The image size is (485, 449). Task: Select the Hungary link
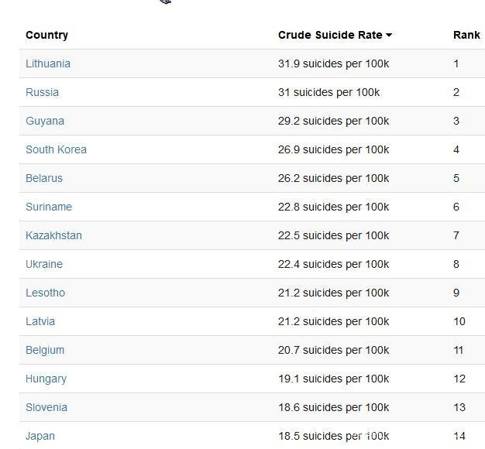click(46, 379)
